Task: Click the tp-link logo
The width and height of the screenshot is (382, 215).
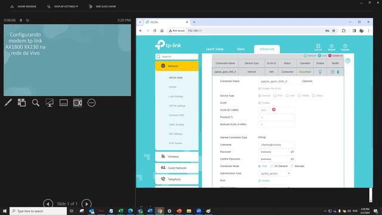Action: coord(168,45)
